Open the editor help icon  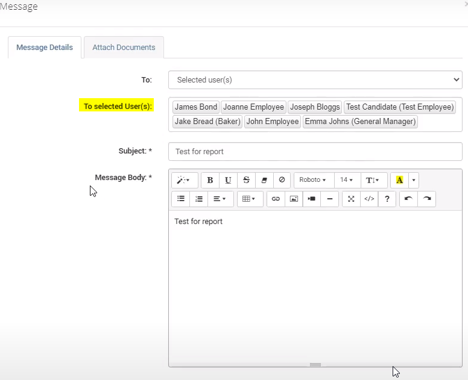387,199
